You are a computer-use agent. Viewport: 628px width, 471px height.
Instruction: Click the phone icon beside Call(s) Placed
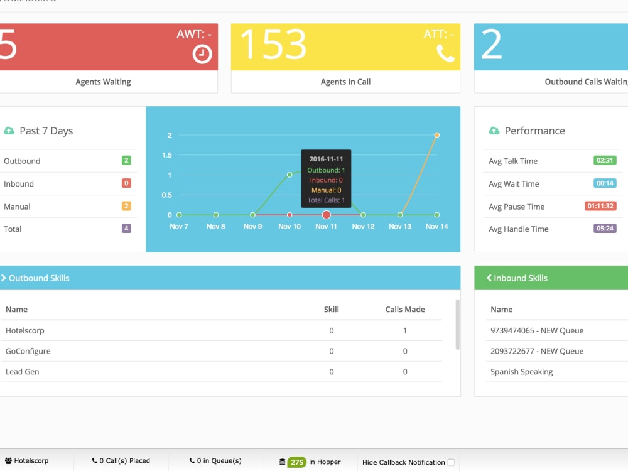click(x=95, y=460)
